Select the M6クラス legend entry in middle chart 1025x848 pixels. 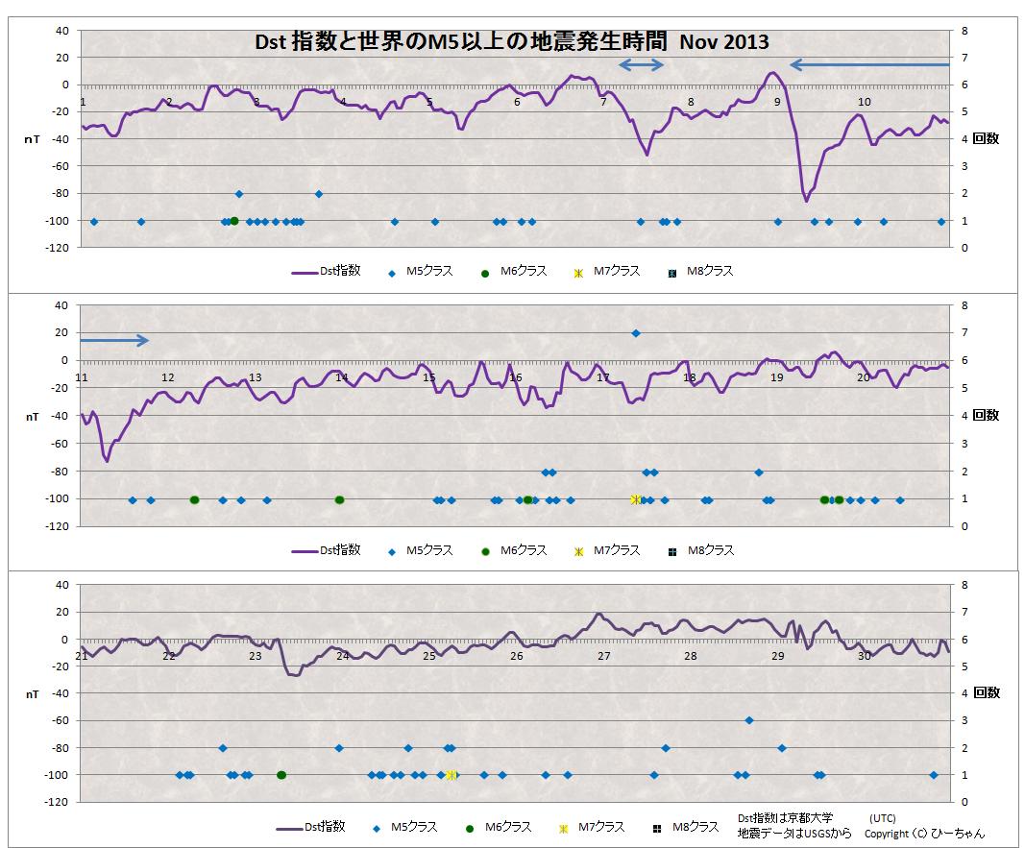514,550
